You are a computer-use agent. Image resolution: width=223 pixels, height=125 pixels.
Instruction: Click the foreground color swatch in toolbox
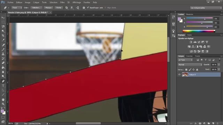coord(2,111)
